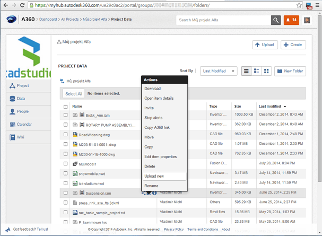Switch to detailed list view layout

tap(257, 71)
